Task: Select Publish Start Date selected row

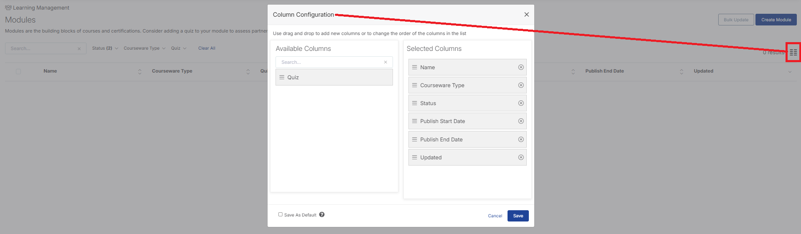Action: (467, 121)
